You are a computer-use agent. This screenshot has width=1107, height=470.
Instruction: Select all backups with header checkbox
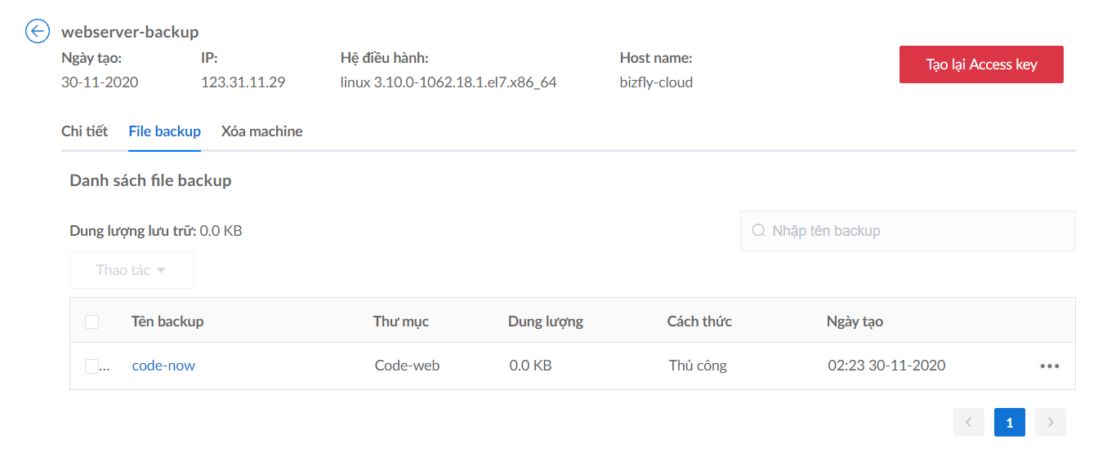pyautogui.click(x=92, y=321)
